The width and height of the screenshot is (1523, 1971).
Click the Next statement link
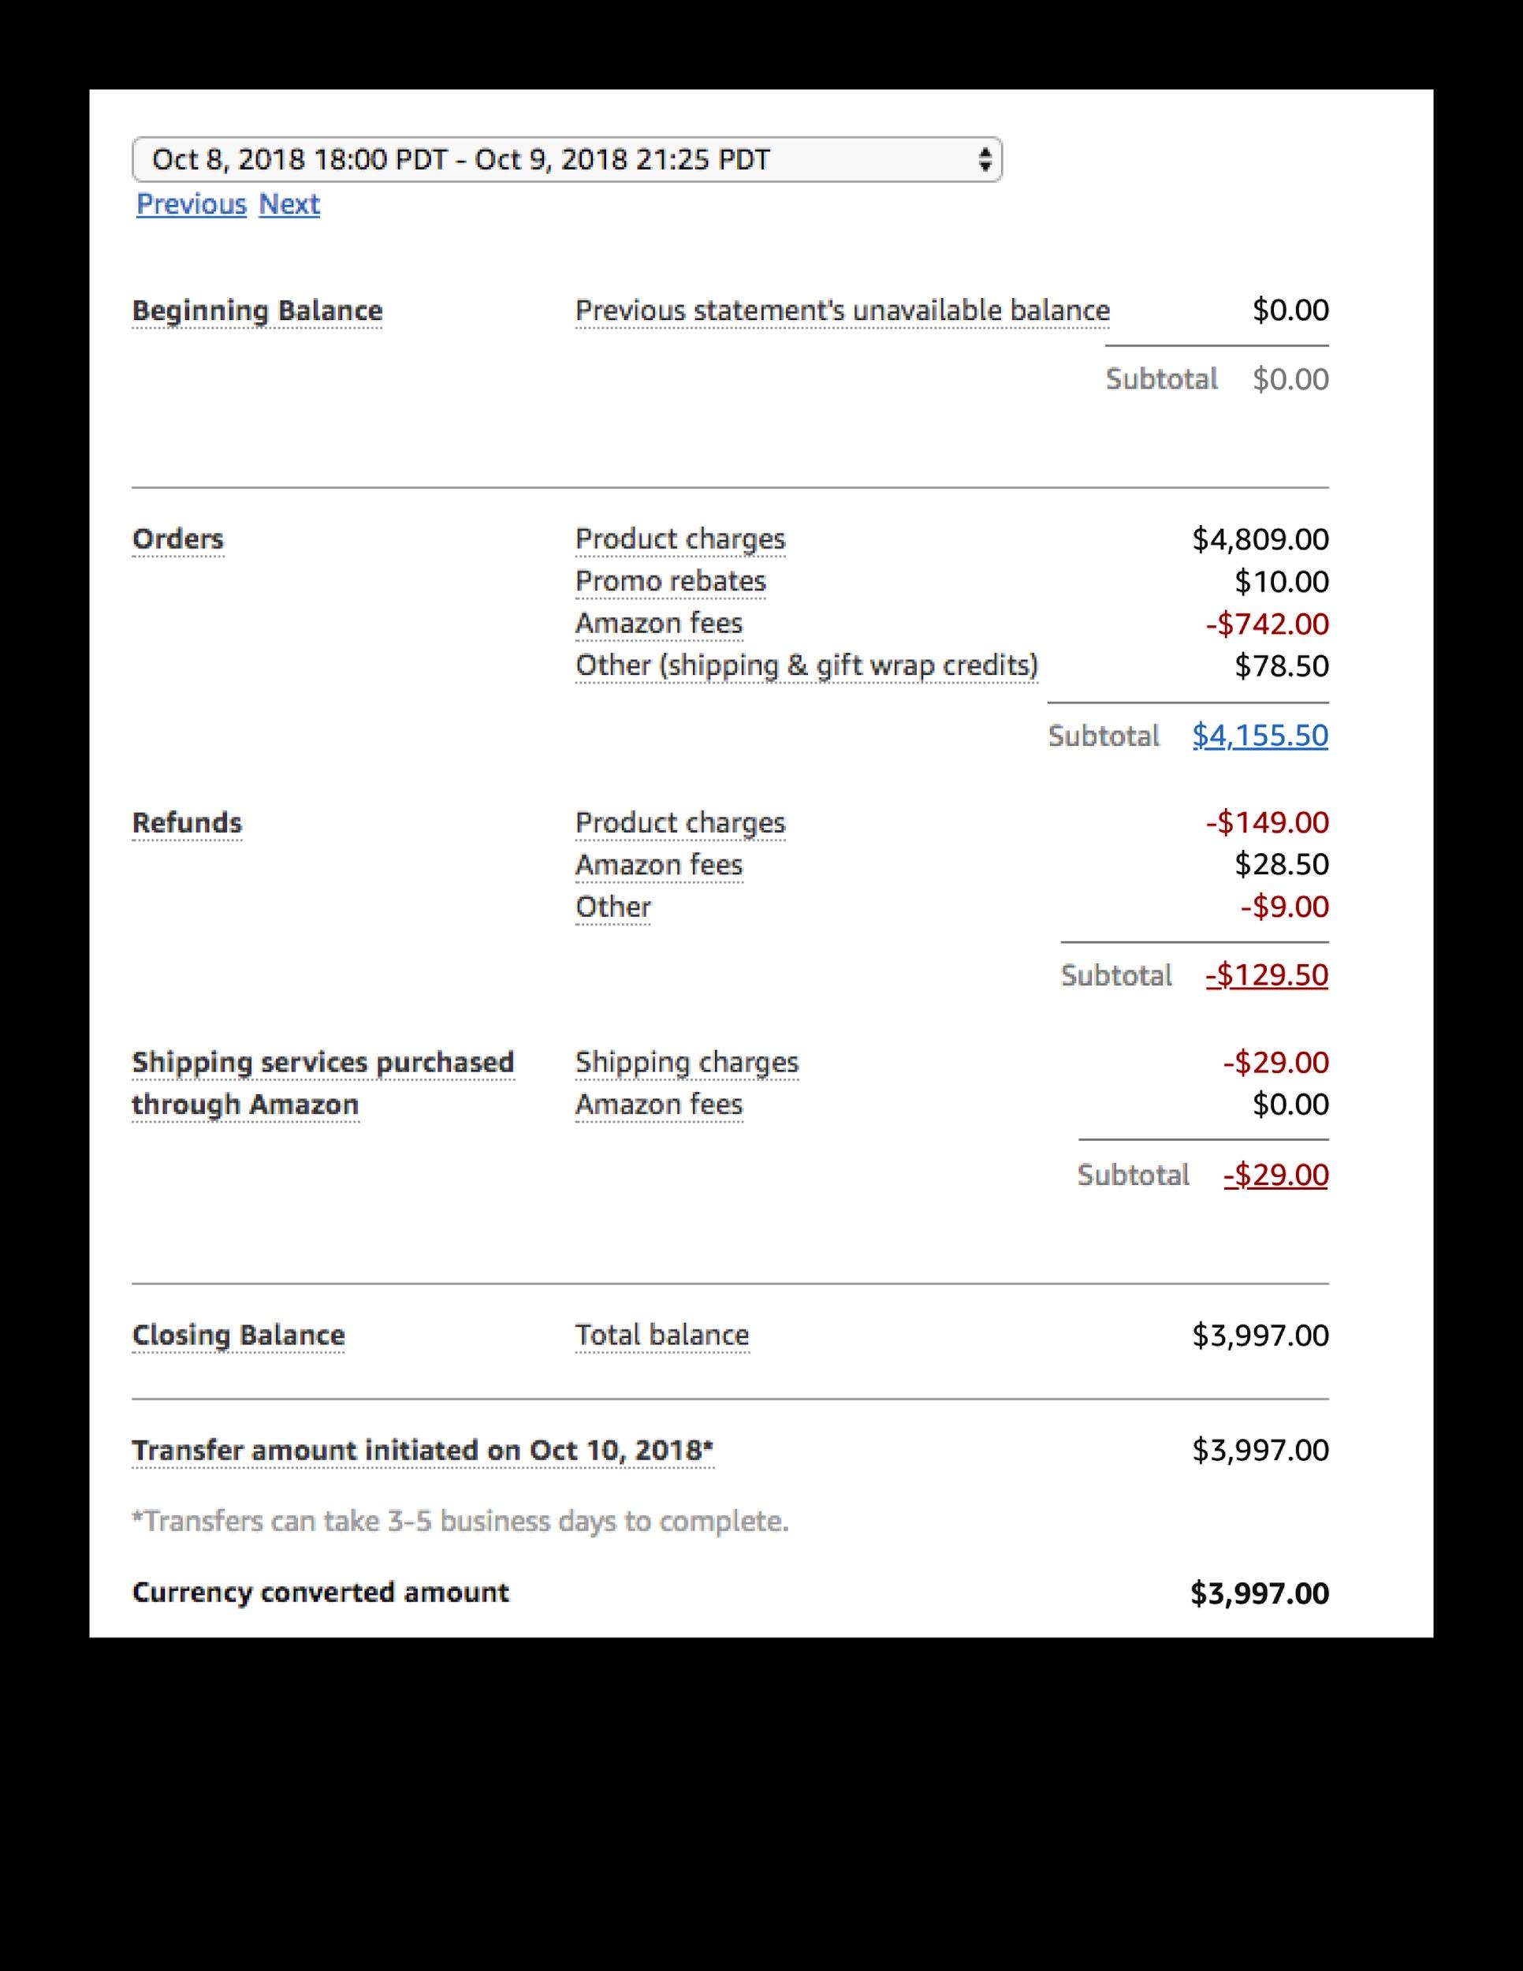click(289, 204)
